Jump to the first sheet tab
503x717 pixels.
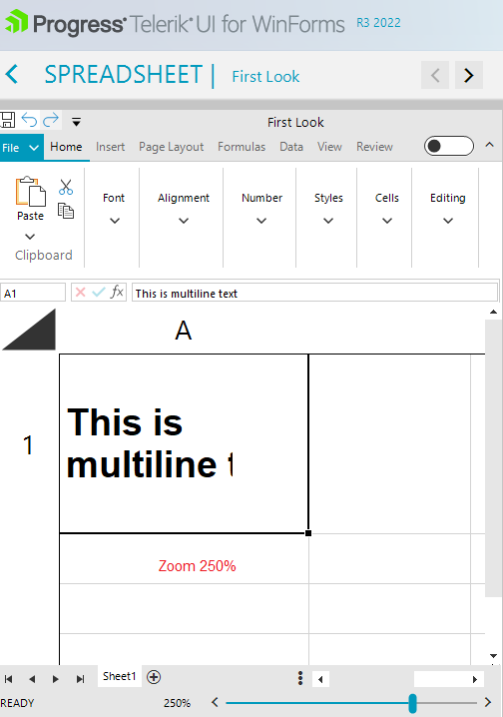9,679
